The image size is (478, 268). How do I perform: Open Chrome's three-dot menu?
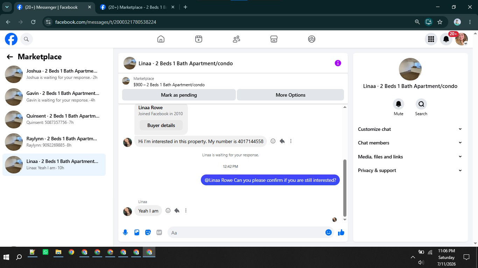tap(470, 22)
